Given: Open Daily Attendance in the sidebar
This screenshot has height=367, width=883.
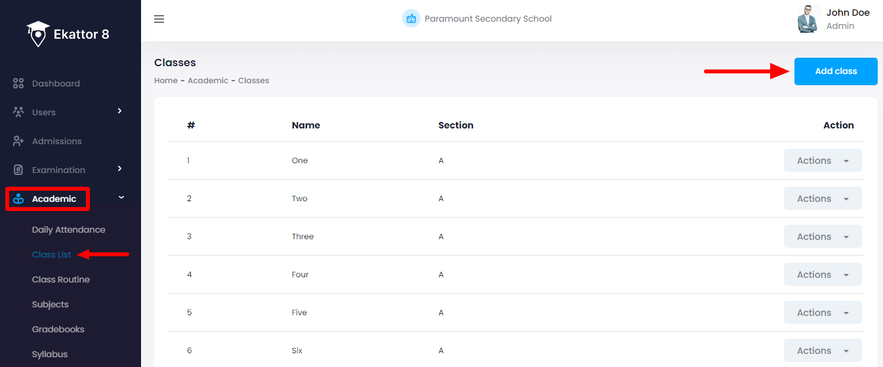Looking at the screenshot, I should tap(68, 230).
